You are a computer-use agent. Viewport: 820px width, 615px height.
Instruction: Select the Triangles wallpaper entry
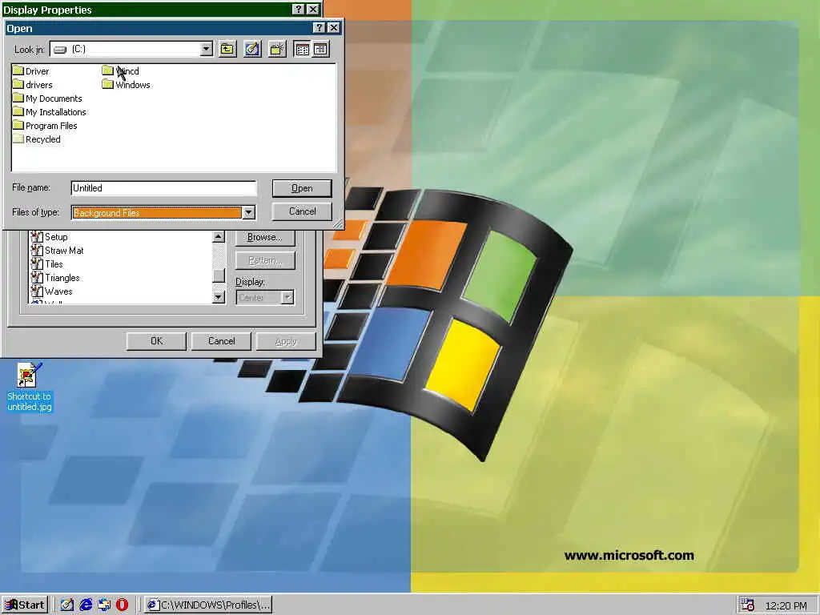[x=55, y=278]
